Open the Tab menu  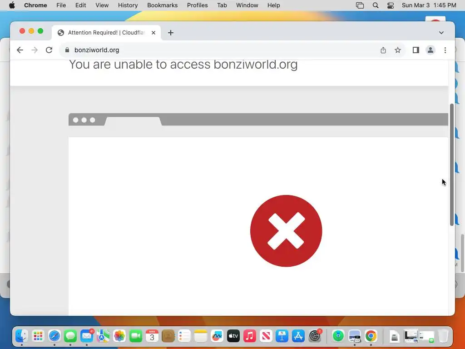(x=222, y=5)
